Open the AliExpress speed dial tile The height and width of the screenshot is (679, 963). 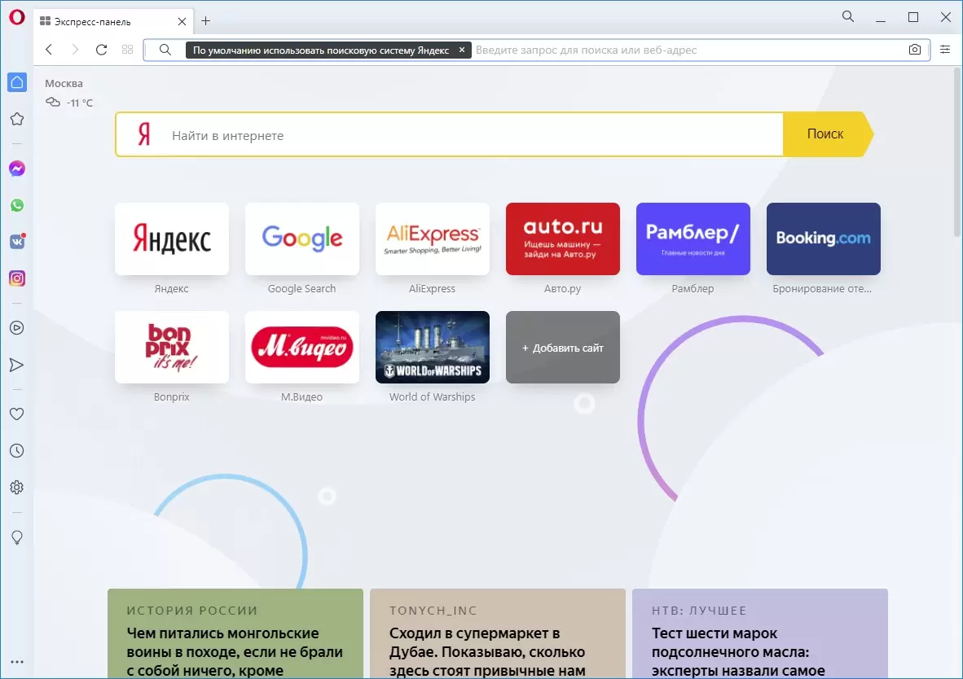432,239
